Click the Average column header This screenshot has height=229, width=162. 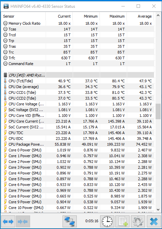[140, 16]
